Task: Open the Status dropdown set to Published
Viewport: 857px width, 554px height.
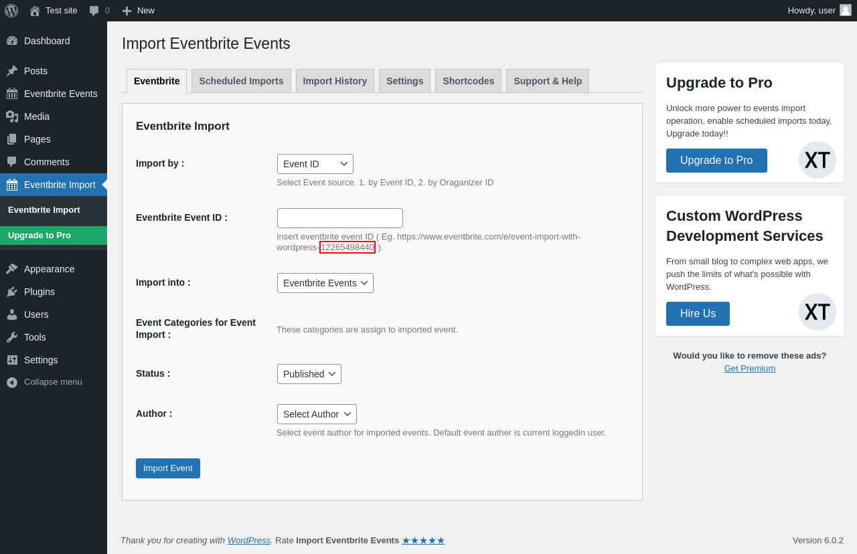Action: (x=309, y=374)
